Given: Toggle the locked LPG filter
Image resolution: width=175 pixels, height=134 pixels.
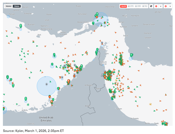Looking at the screenshot, I should pos(131,6).
